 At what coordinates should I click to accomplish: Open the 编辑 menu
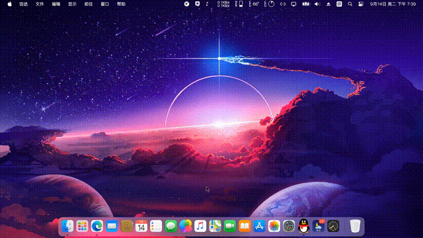click(56, 4)
